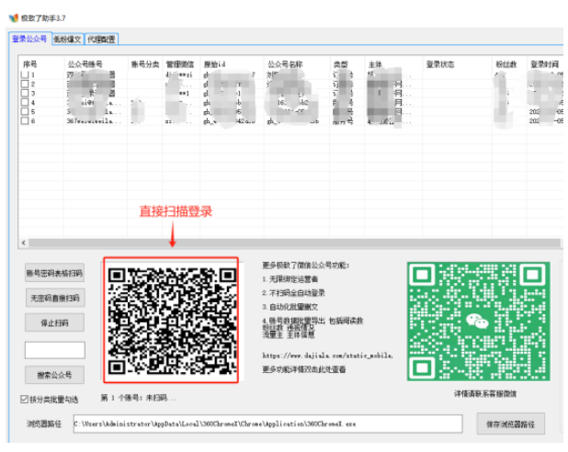The height and width of the screenshot is (452, 568).
Task: Focus the search text box above 搜索公众号
Action: (54, 350)
